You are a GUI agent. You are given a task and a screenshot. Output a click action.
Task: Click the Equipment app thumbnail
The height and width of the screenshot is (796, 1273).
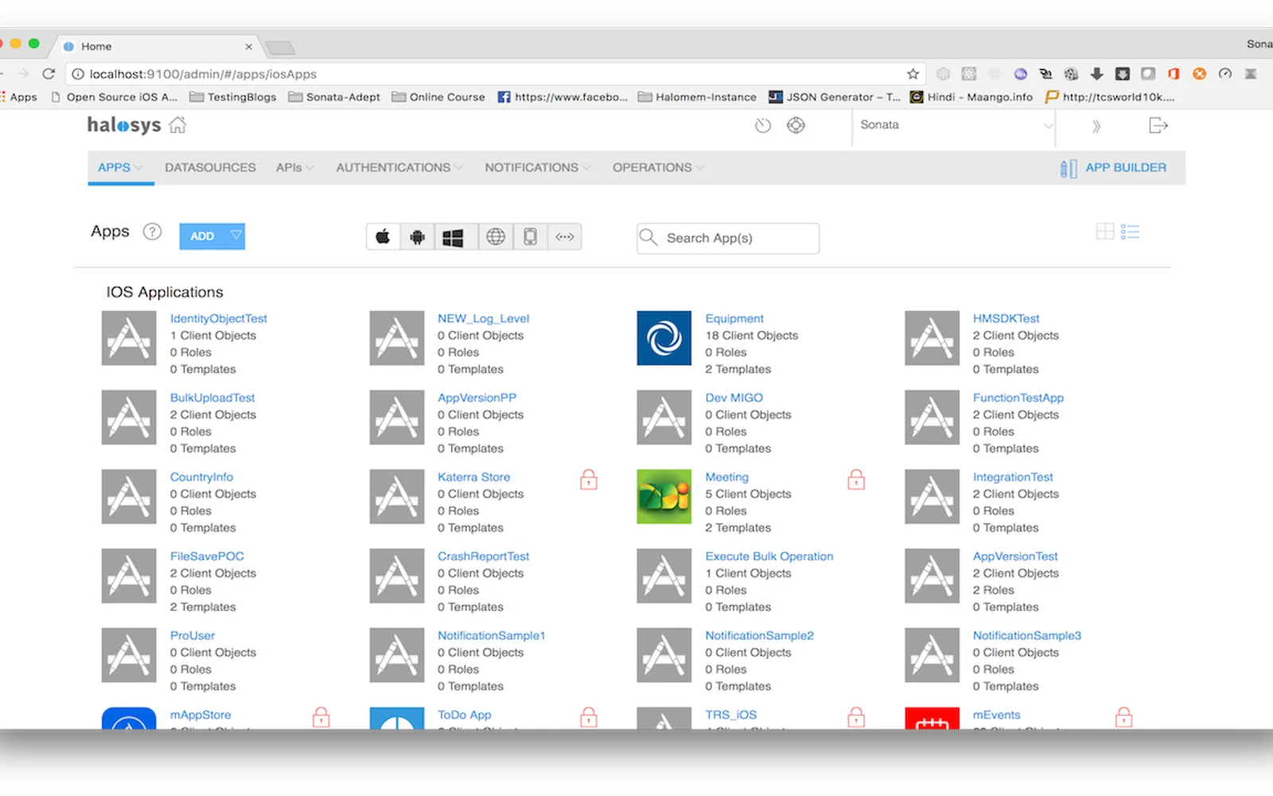click(x=664, y=338)
